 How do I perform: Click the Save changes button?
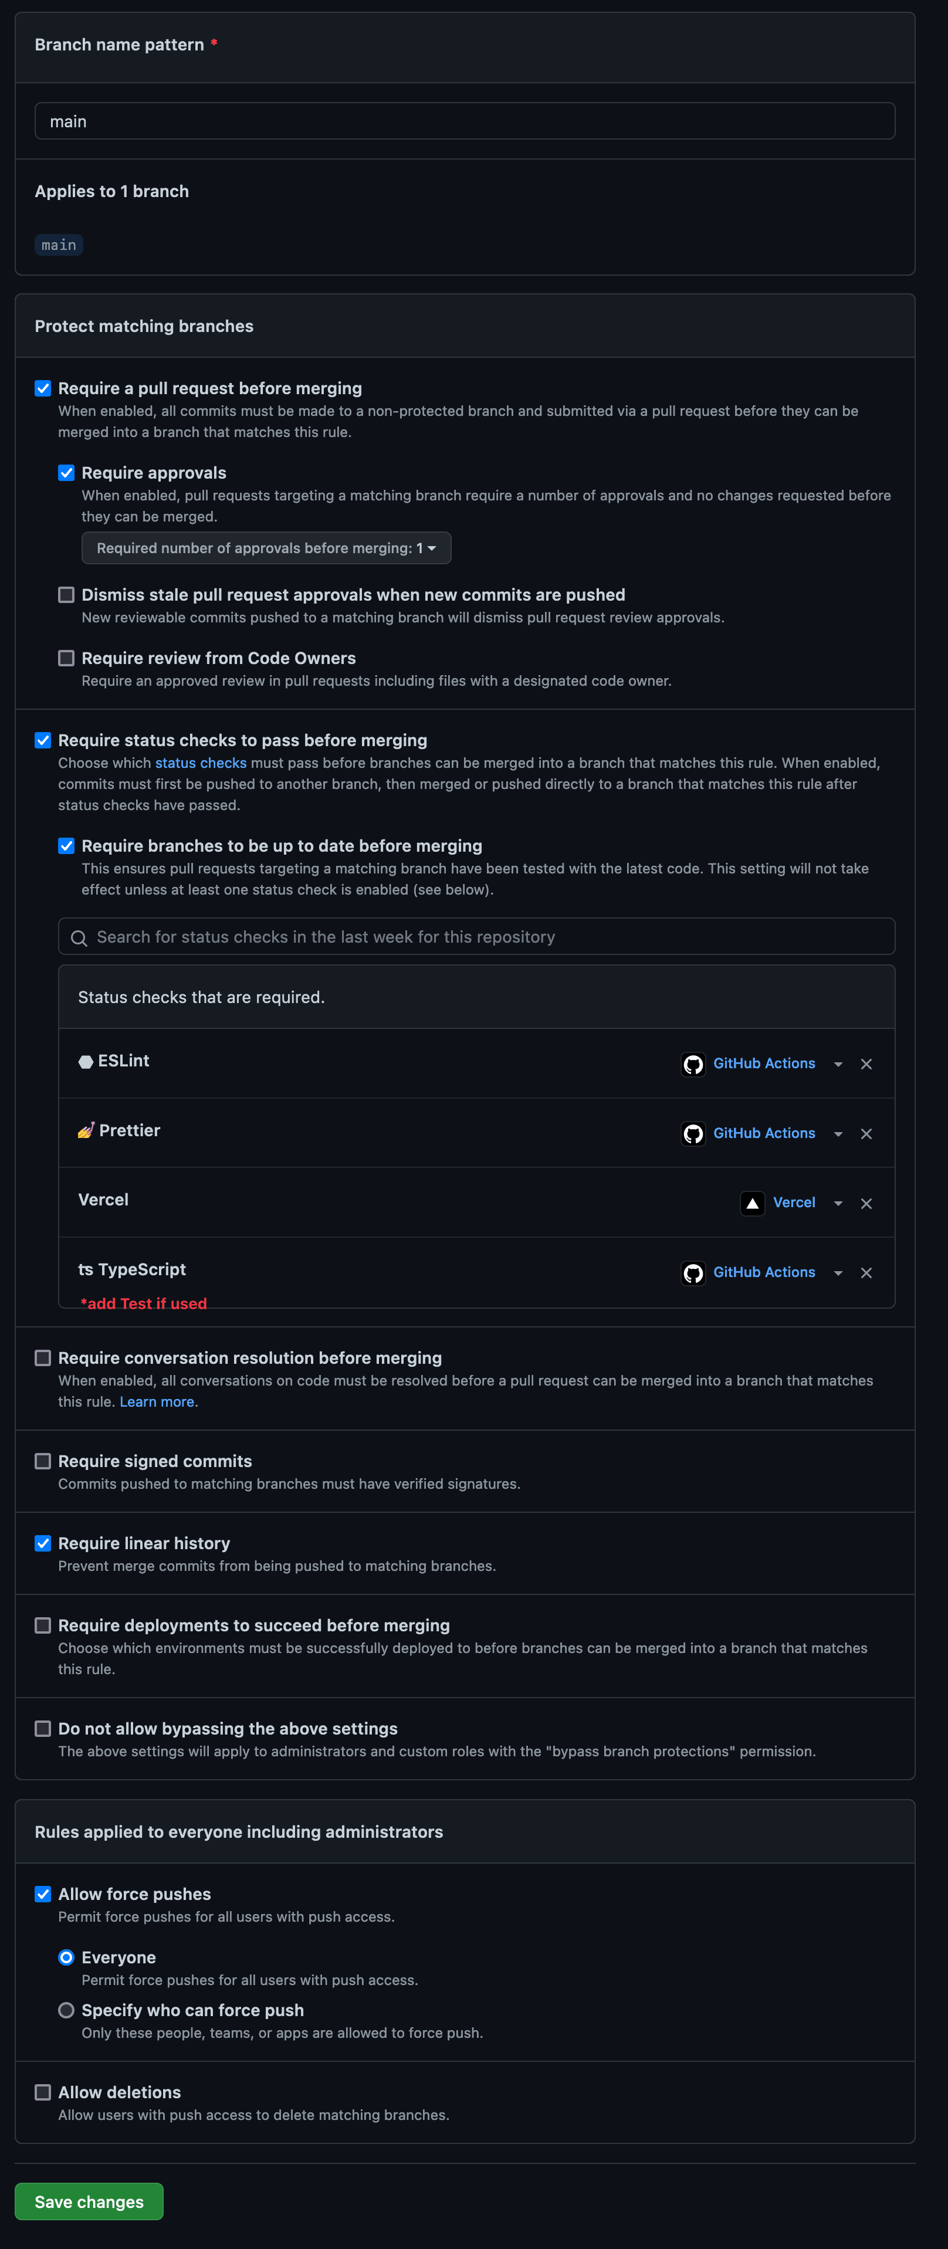[89, 2201]
